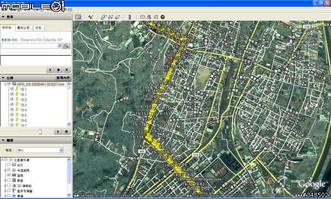Click the green star 地理網路 layer icon
The height and width of the screenshot is (199, 331).
point(14,170)
